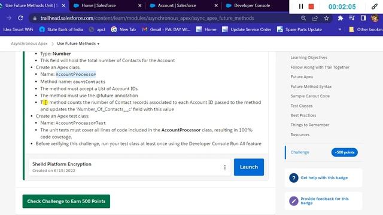The width and height of the screenshot is (383, 215).
Task: Click the Sheild Platform Encryption org name
Action: 62,164
